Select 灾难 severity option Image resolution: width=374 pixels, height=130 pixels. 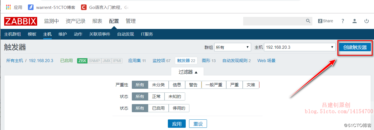click(x=251, y=85)
